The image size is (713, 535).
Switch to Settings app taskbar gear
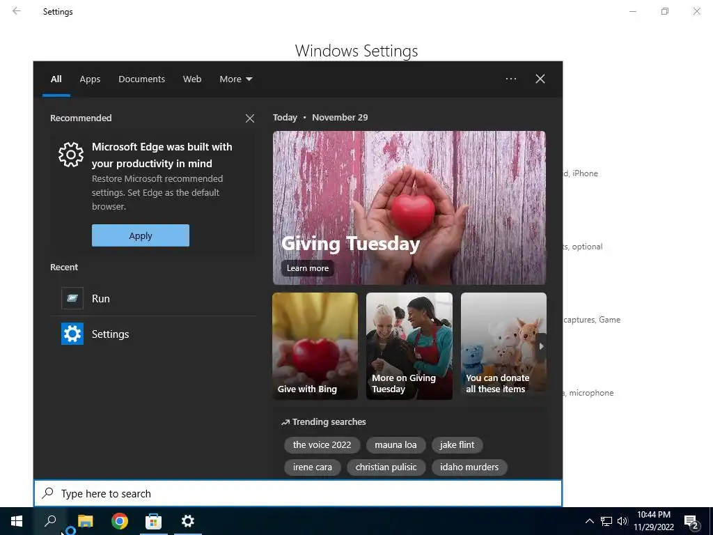click(x=188, y=521)
